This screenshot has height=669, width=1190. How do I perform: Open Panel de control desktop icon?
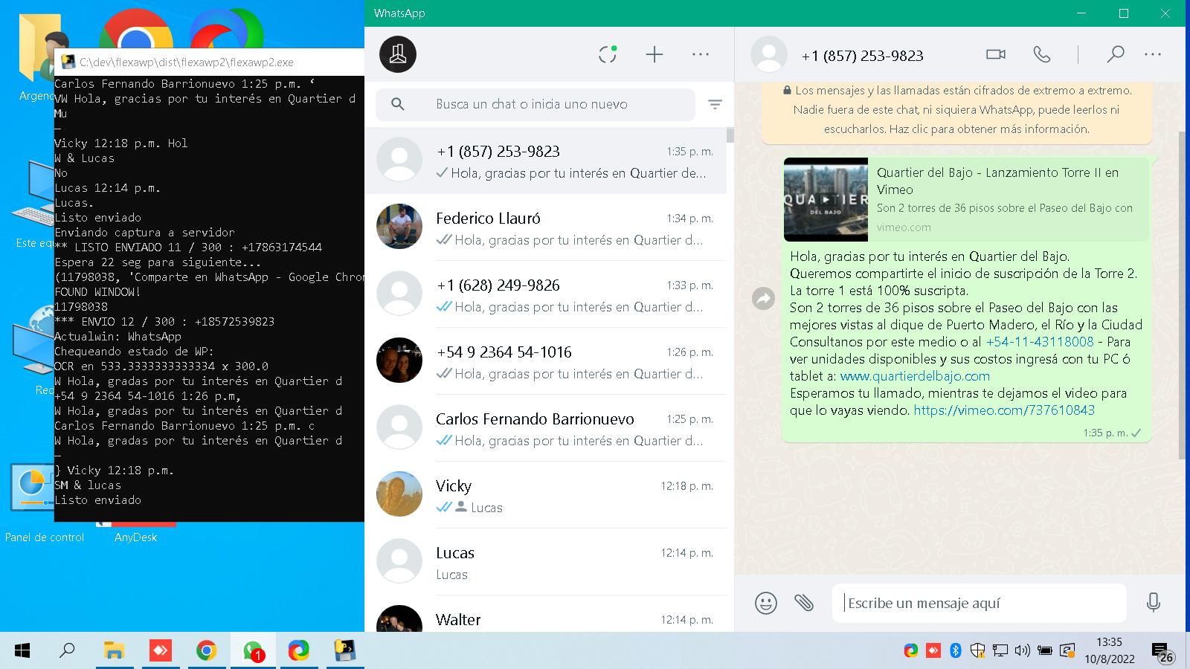44,504
